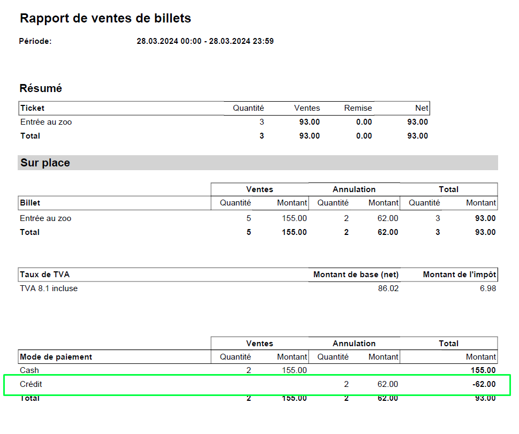519x434 pixels.
Task: Click Net 93.00 in Résumé Total row
Action: click(x=417, y=136)
